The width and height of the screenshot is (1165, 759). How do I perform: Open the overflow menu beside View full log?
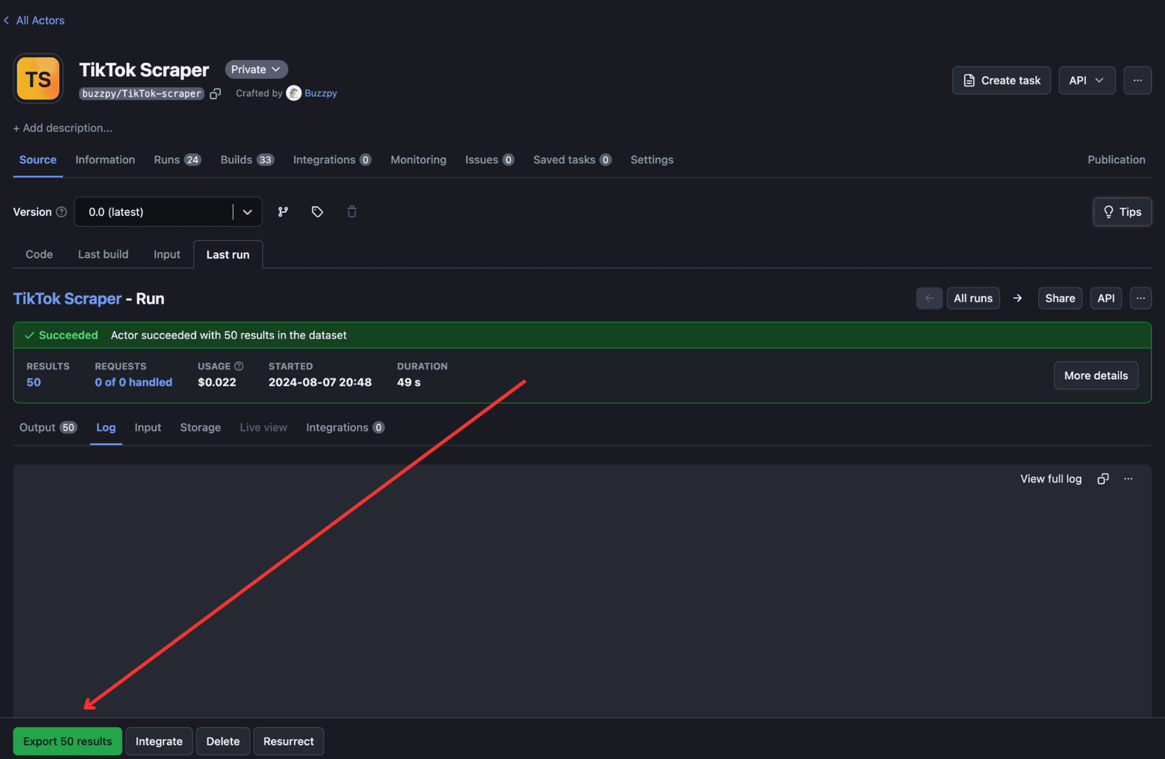[x=1129, y=478]
